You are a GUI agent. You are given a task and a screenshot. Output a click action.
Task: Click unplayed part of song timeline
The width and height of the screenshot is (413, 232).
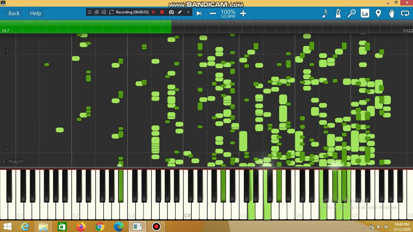(x=292, y=26)
